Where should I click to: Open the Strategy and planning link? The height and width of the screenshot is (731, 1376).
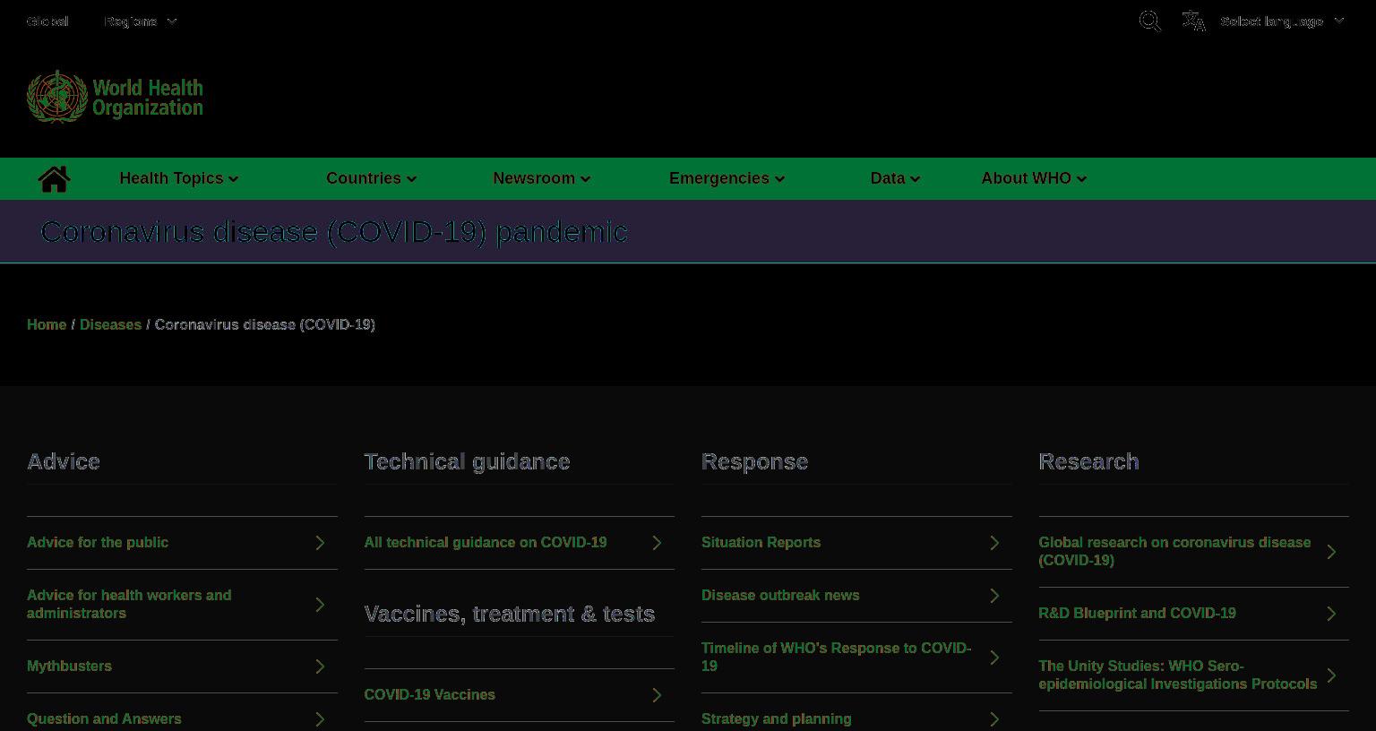tap(777, 718)
